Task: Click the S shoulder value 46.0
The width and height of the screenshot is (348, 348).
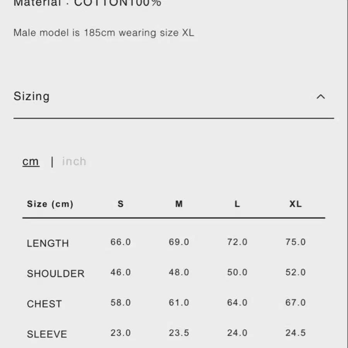Action: [121, 272]
